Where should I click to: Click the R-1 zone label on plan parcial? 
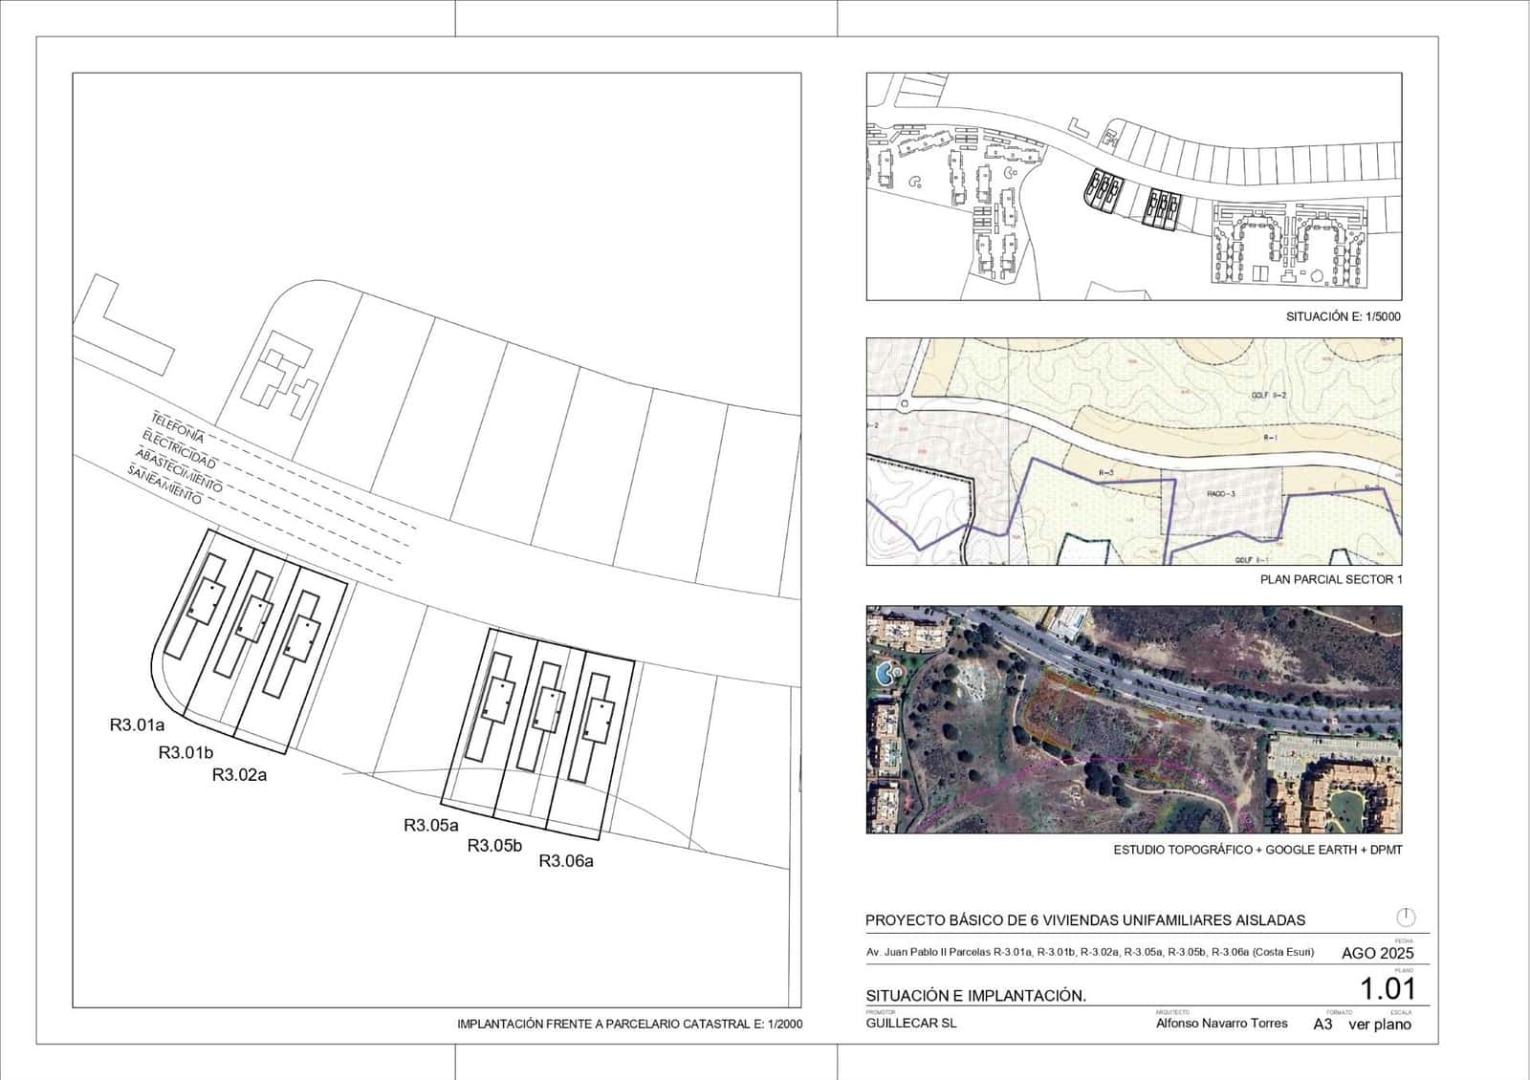click(1270, 437)
